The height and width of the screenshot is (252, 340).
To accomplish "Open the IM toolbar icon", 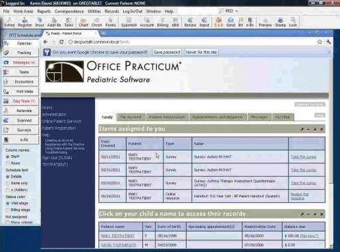I will click(241, 22).
